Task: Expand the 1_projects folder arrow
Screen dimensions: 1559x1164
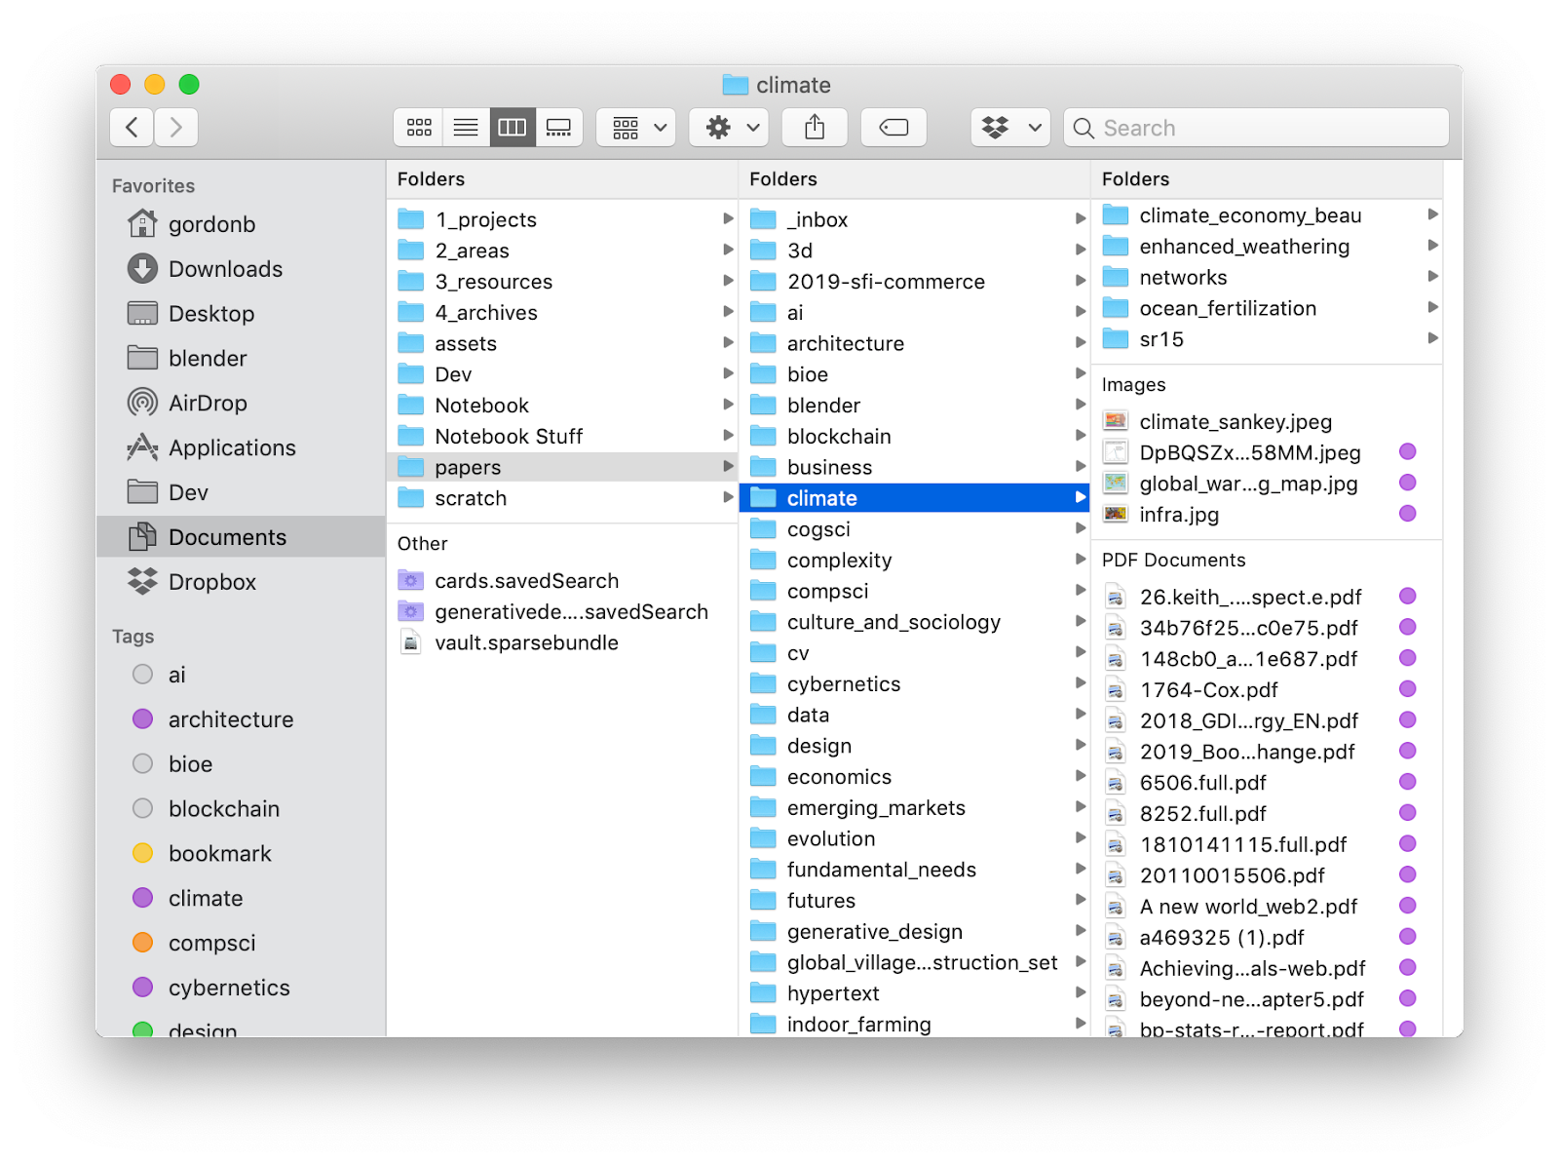Action: pyautogui.click(x=728, y=218)
